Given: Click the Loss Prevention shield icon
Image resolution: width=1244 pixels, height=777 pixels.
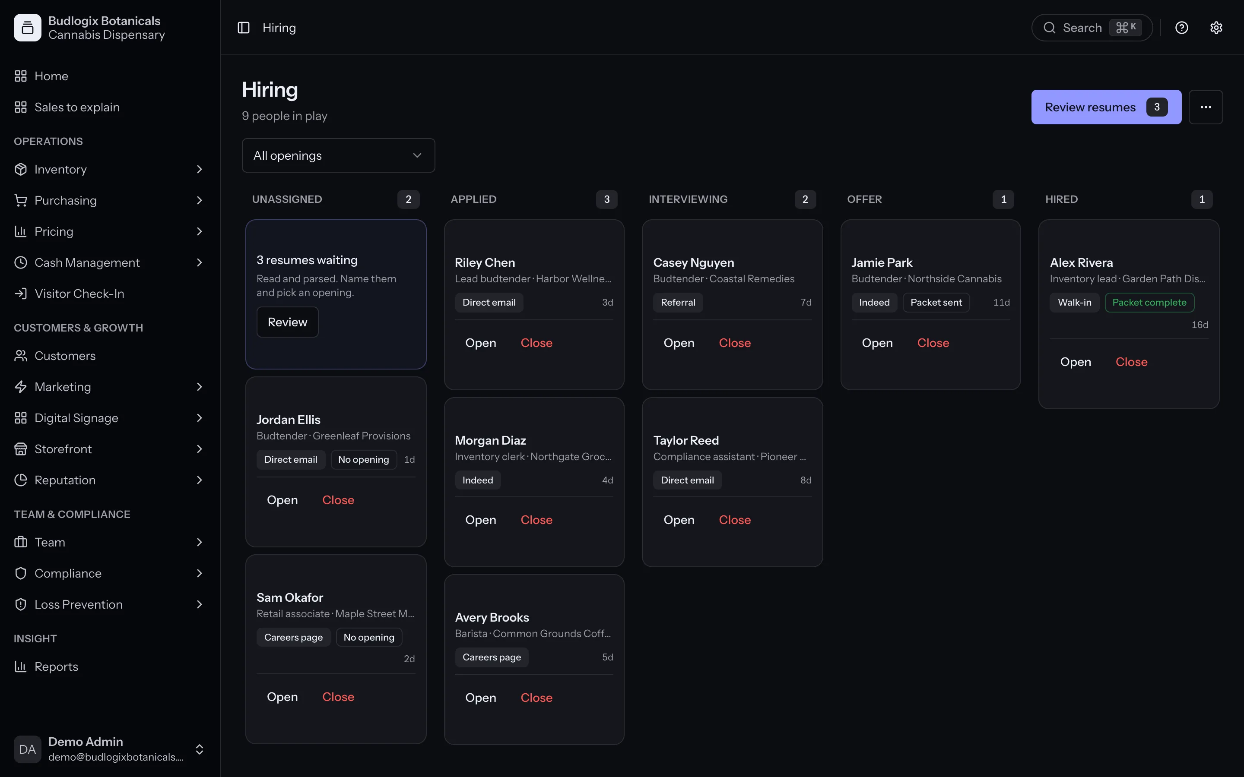Looking at the screenshot, I should pos(21,604).
